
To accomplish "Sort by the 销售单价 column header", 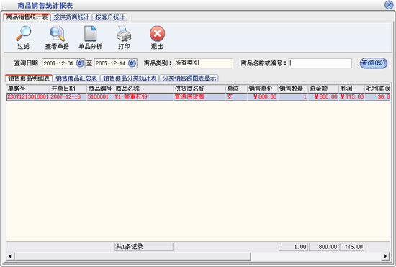I will tap(262, 89).
